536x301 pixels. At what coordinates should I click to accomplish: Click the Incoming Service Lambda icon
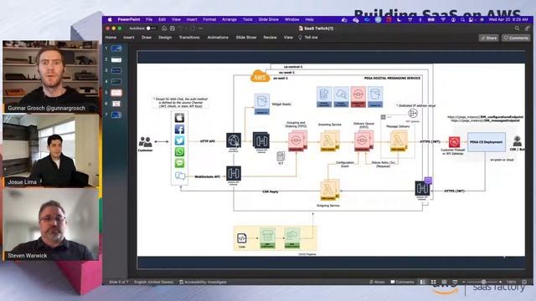[329, 141]
